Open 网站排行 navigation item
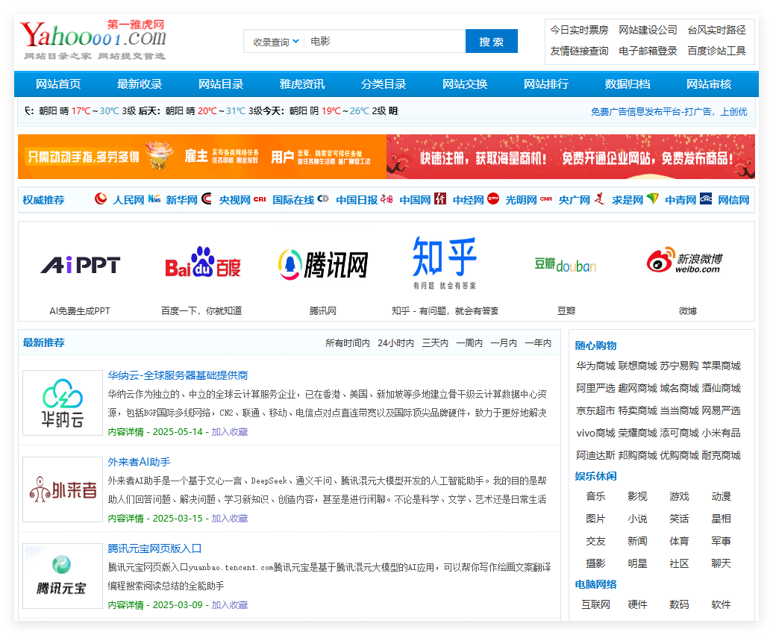 tap(546, 84)
